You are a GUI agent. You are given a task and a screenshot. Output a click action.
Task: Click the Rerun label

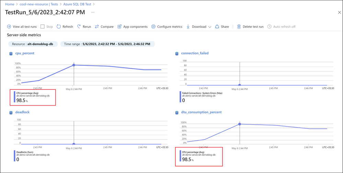pos(87,27)
